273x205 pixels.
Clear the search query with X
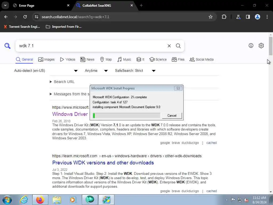tap(169, 46)
